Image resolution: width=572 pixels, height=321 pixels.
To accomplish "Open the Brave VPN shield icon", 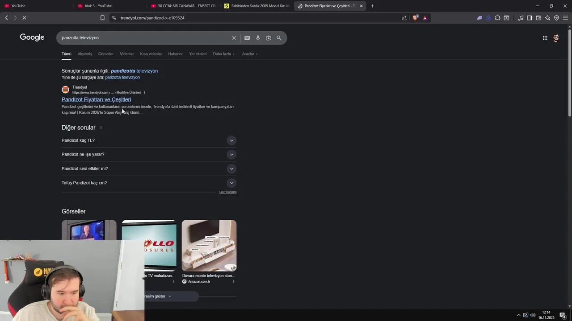I will click(x=556, y=18).
